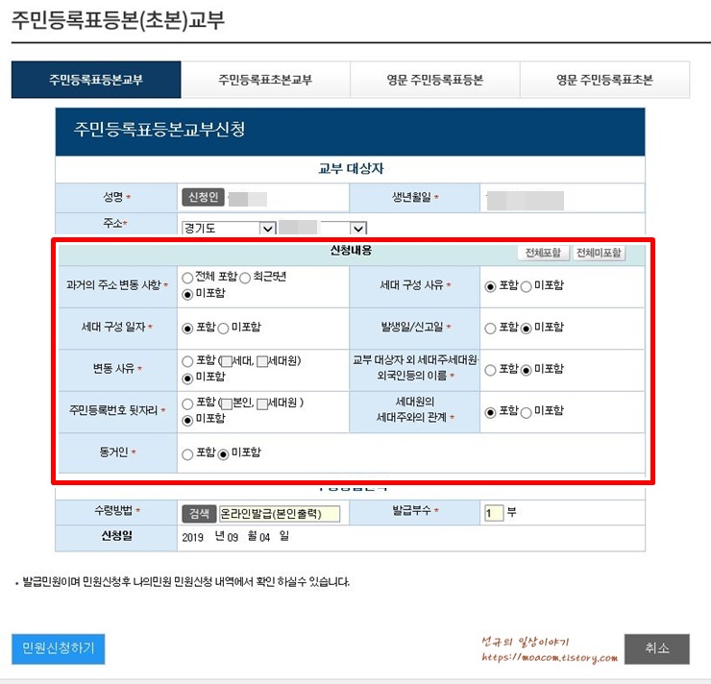Switch to 주민등록표등본교부 tab
711x684 pixels.
96,80
